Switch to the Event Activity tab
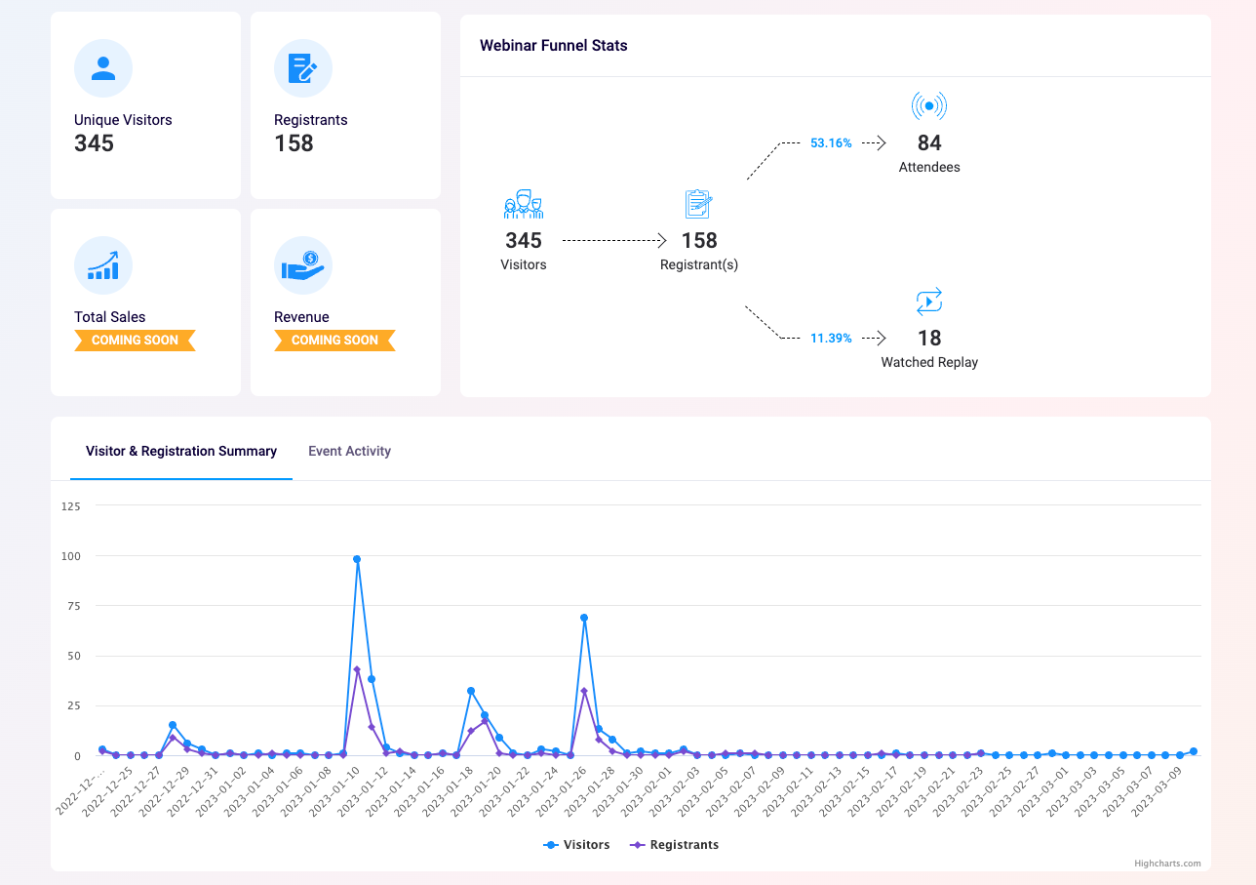 tap(349, 451)
